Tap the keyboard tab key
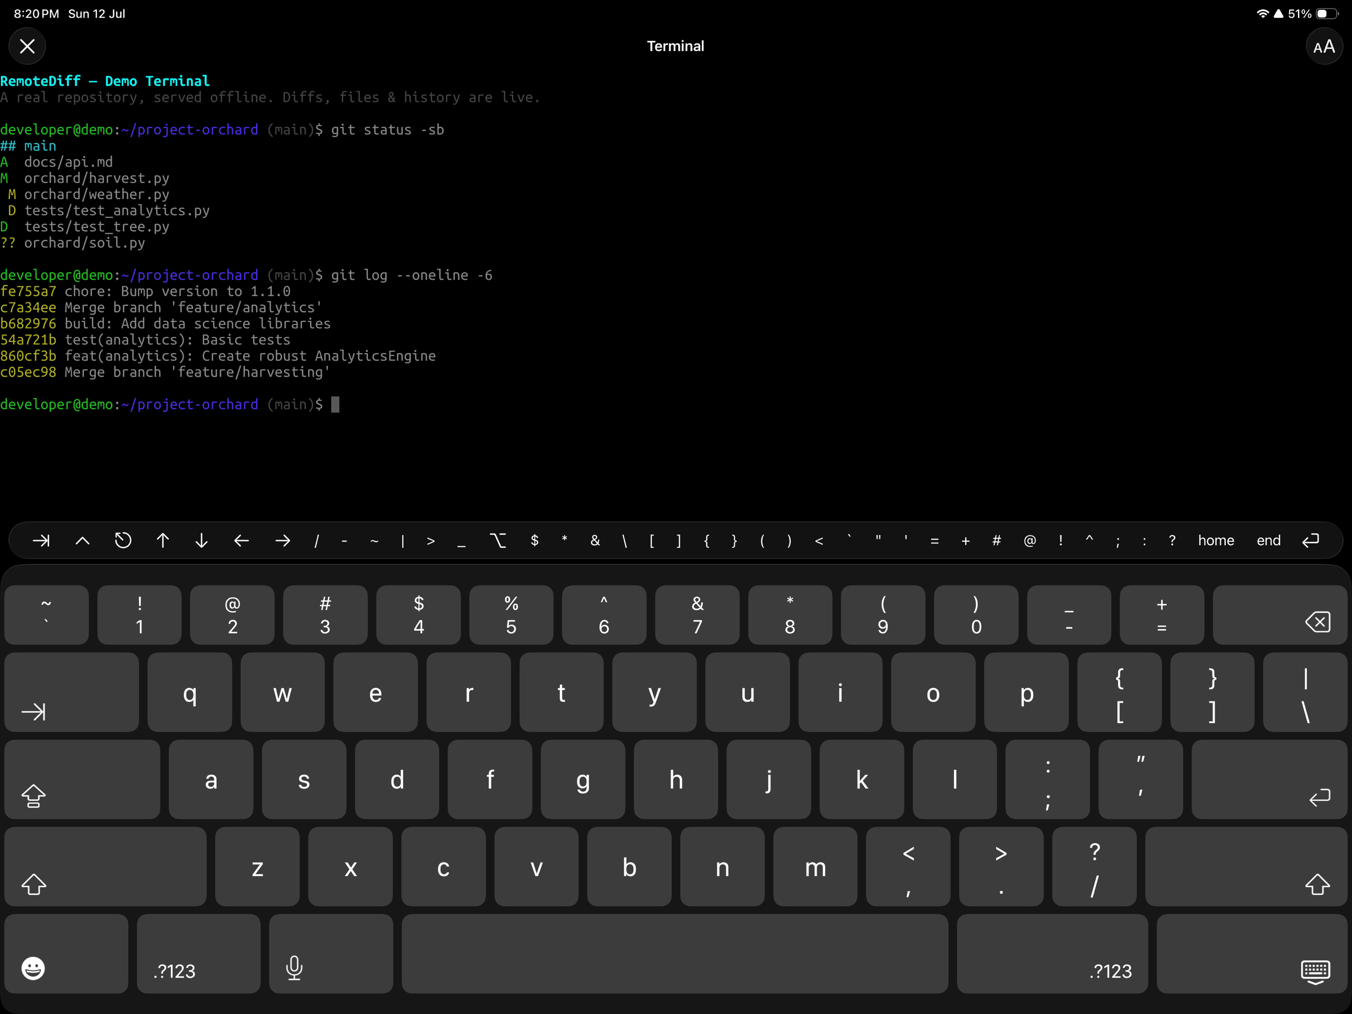The height and width of the screenshot is (1014, 1352). tap(72, 692)
